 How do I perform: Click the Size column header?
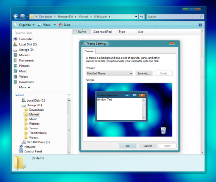[146, 31]
